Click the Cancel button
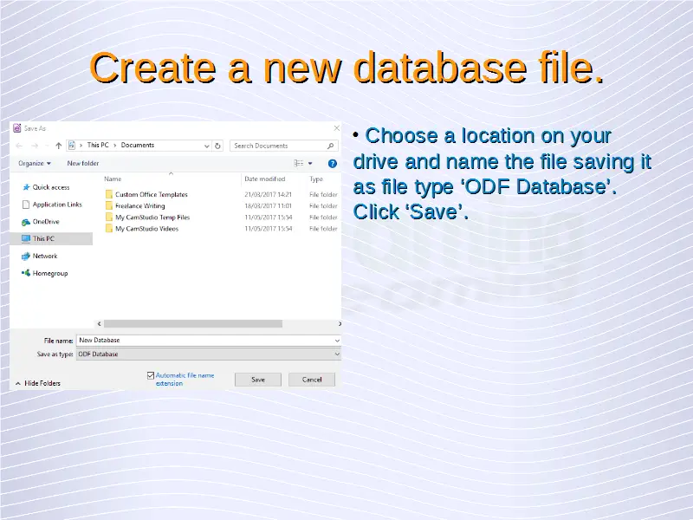This screenshot has height=520, width=693. (312, 380)
